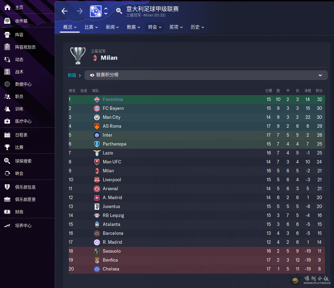Go back with the left arrow button
This screenshot has width=334, height=288.
click(65, 11)
